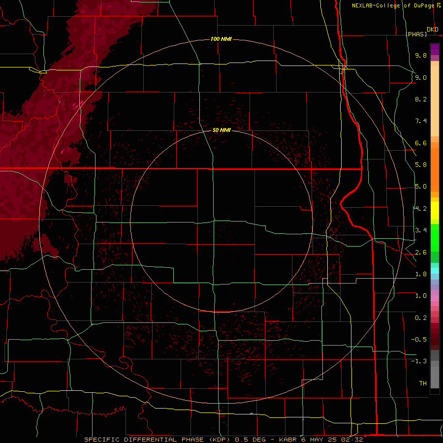The image size is (443, 443).
Task: Click the 50 NMI range ring label
Action: (221, 130)
